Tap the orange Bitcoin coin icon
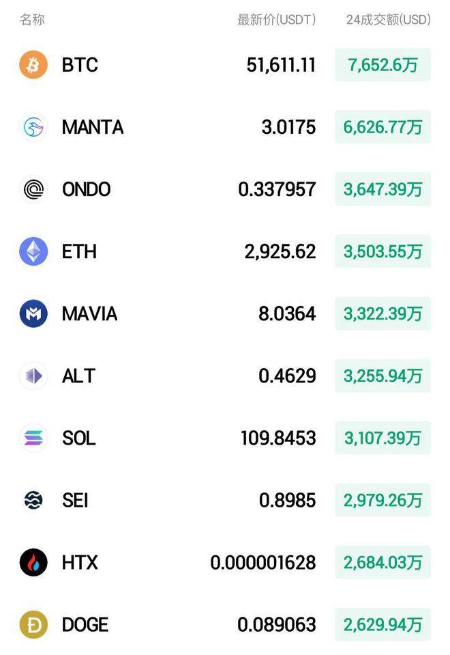450x655 pixels. point(33,65)
